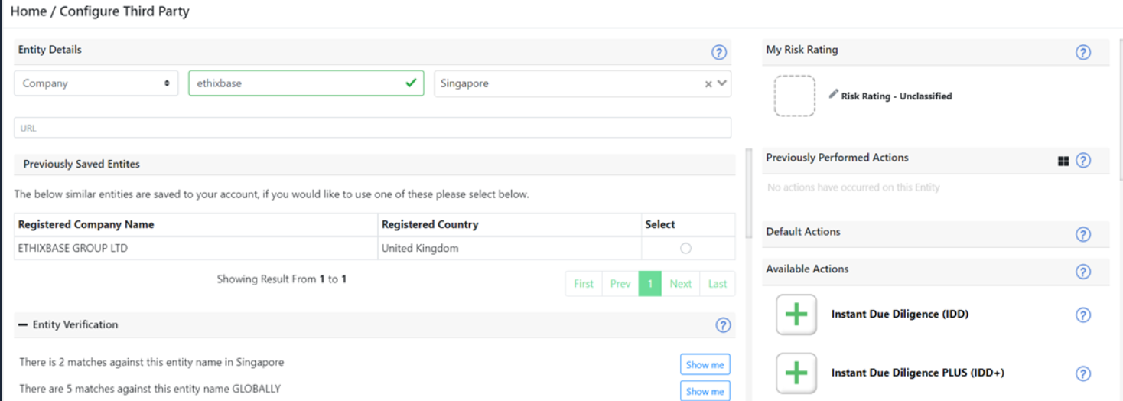1123x401 pixels.
Task: Add Instant Due Diligence (IDD) plus icon
Action: click(796, 315)
